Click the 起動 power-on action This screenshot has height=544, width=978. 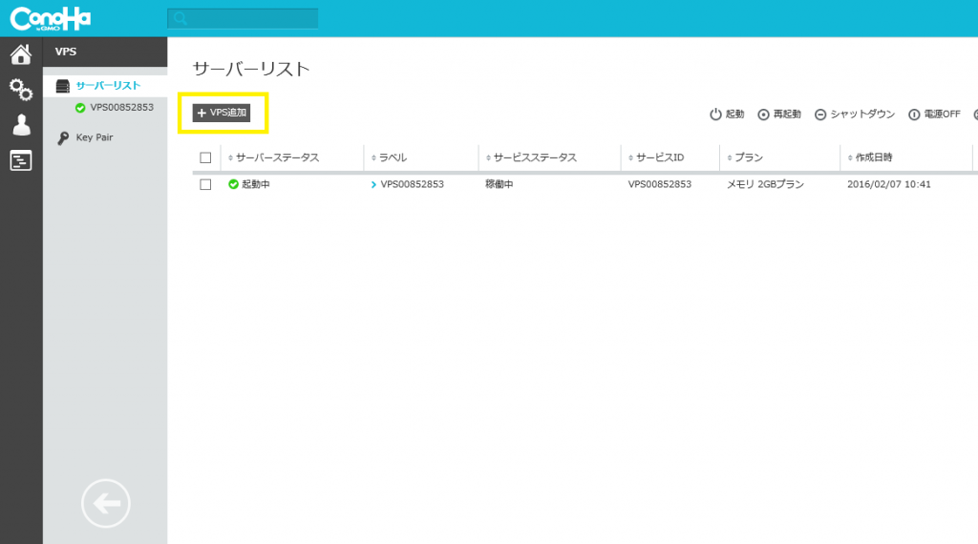[x=727, y=114]
